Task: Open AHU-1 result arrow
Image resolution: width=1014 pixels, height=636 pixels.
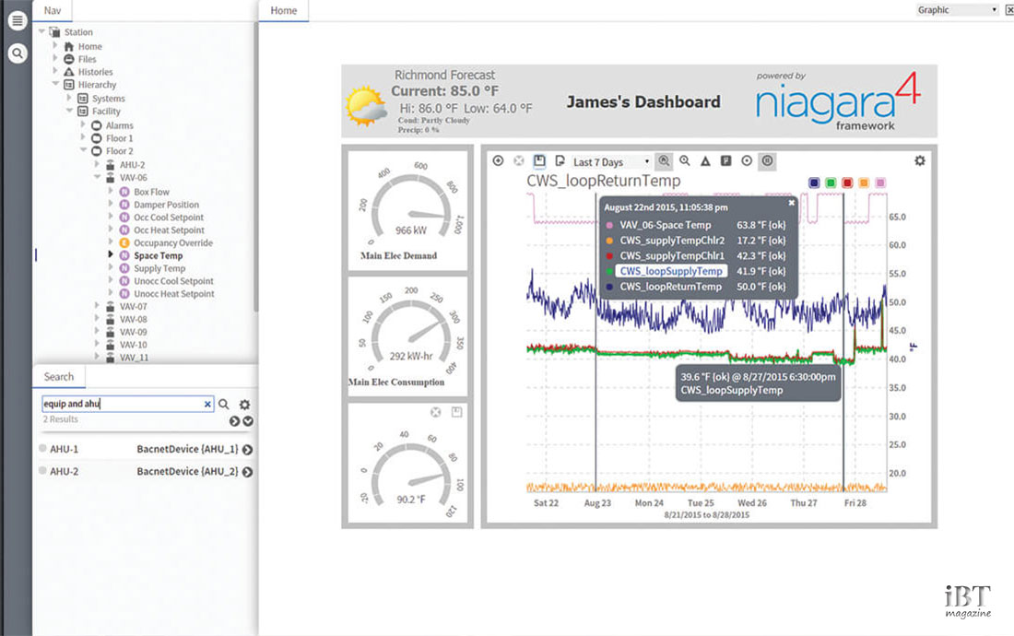Action: [x=247, y=449]
